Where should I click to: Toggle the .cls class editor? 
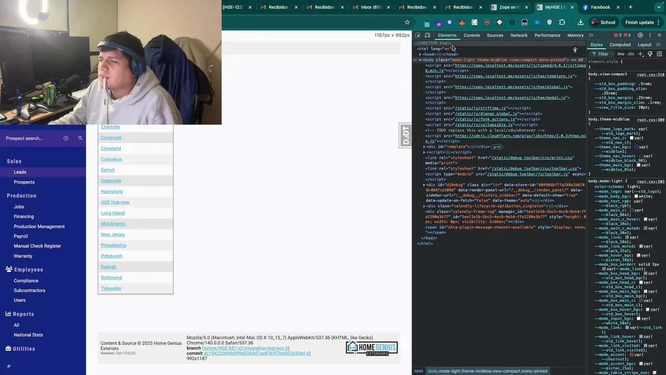point(631,54)
